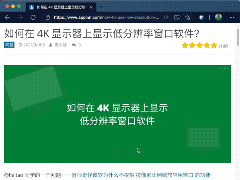Go back to the previous page
Image resolution: width=240 pixels, height=180 pixels.
point(8,17)
